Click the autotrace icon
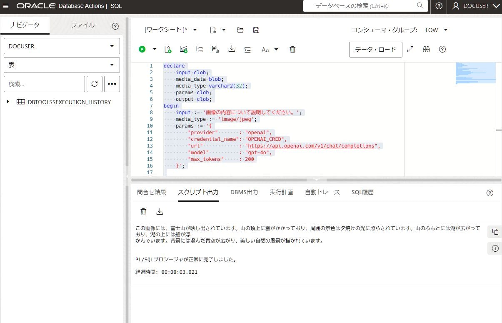 click(200, 49)
